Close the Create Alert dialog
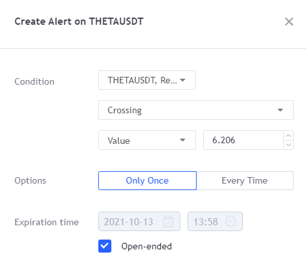Screen dimensions: 306x263 [289, 21]
